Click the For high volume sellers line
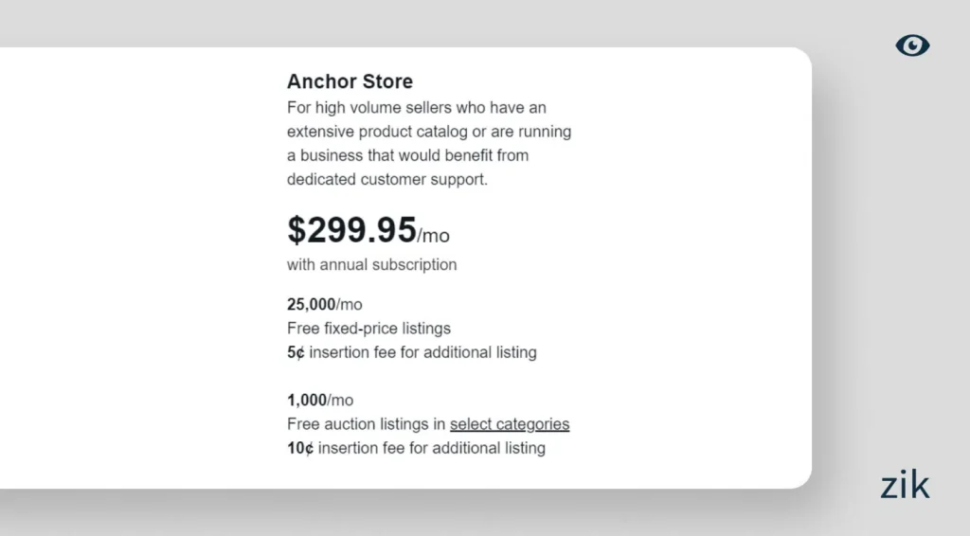 coord(416,108)
